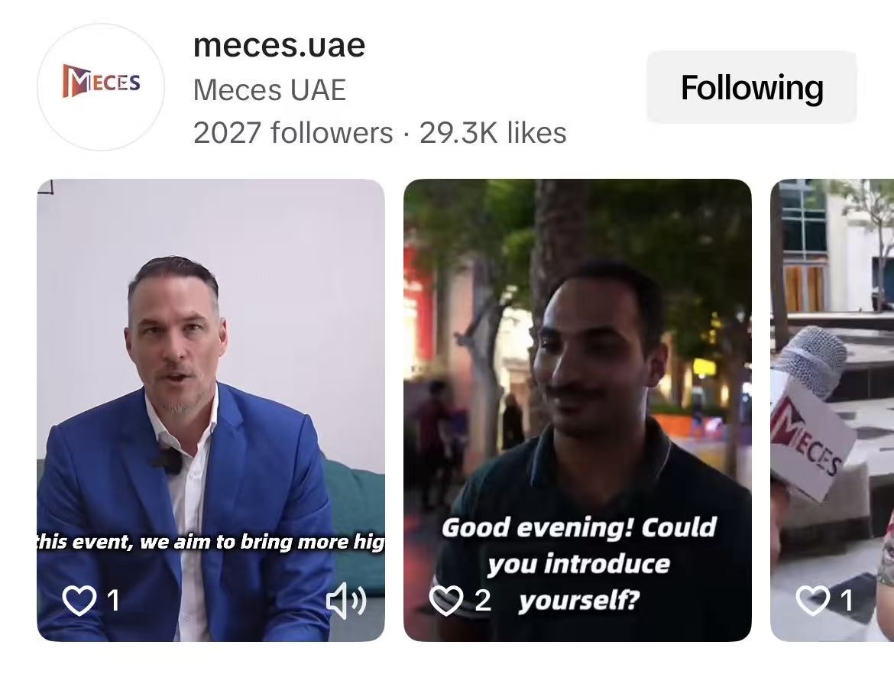Viewport: 894px width, 674px height.
Task: Like the blue-suit video via heart icon
Action: [x=78, y=601]
